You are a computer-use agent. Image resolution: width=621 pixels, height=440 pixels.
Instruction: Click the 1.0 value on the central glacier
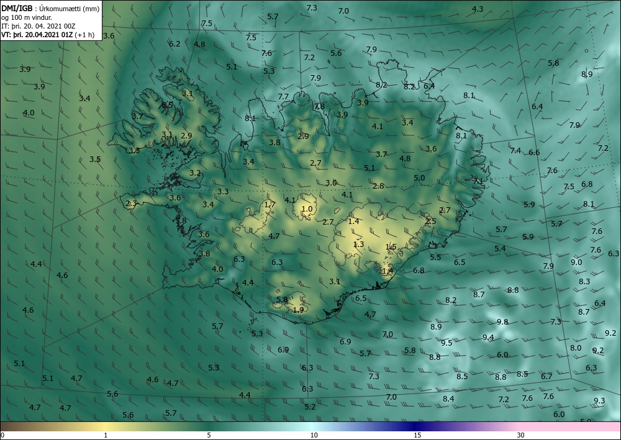click(x=307, y=209)
